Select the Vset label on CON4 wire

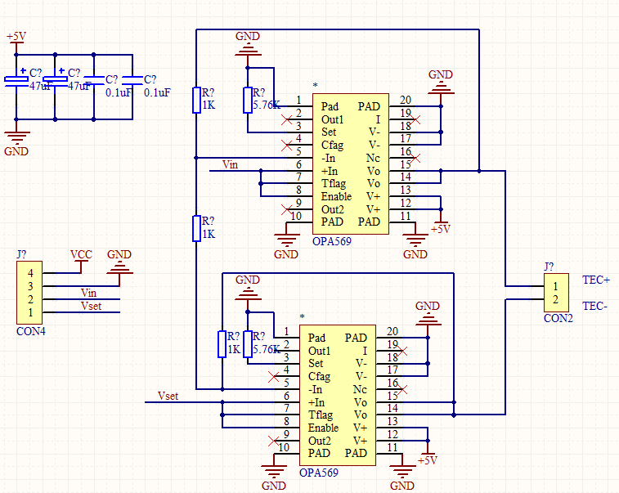click(x=91, y=306)
